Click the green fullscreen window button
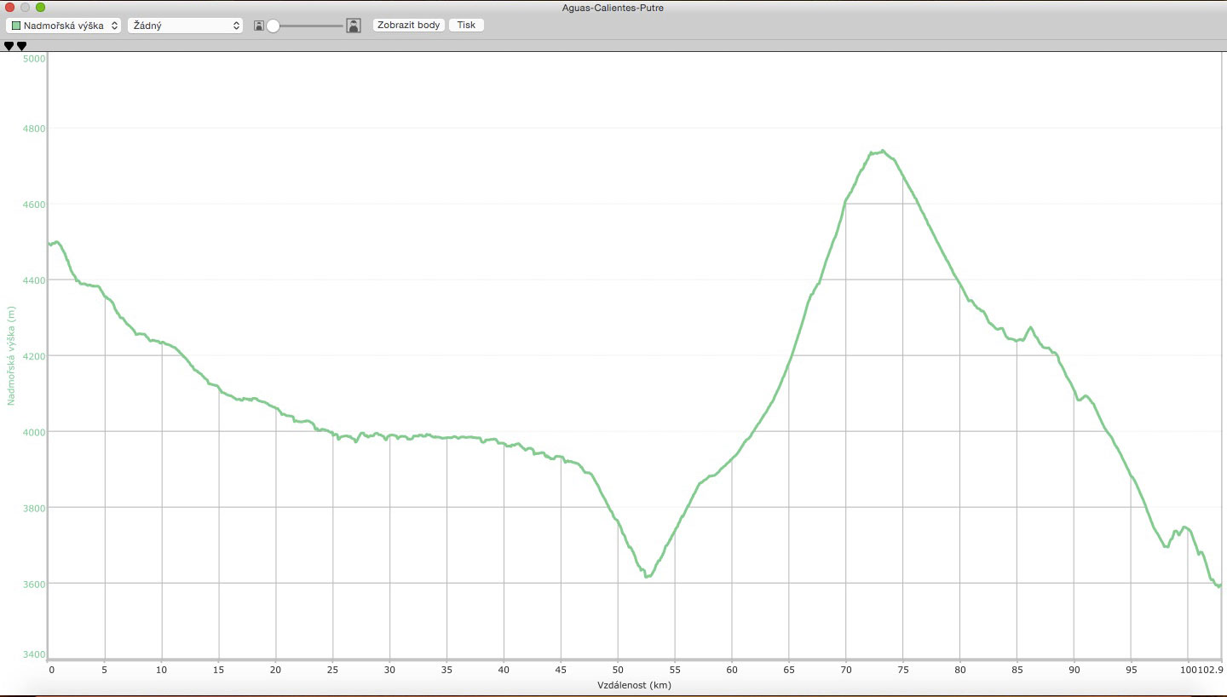The image size is (1227, 697). click(x=40, y=8)
